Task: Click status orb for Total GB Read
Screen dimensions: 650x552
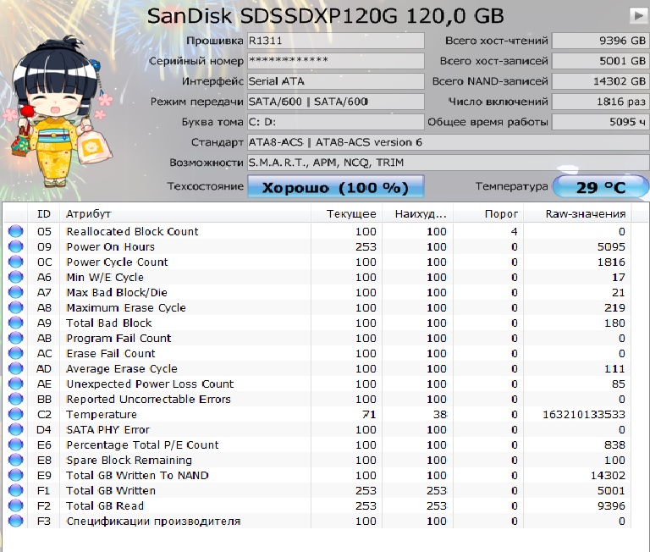Action: (16, 505)
